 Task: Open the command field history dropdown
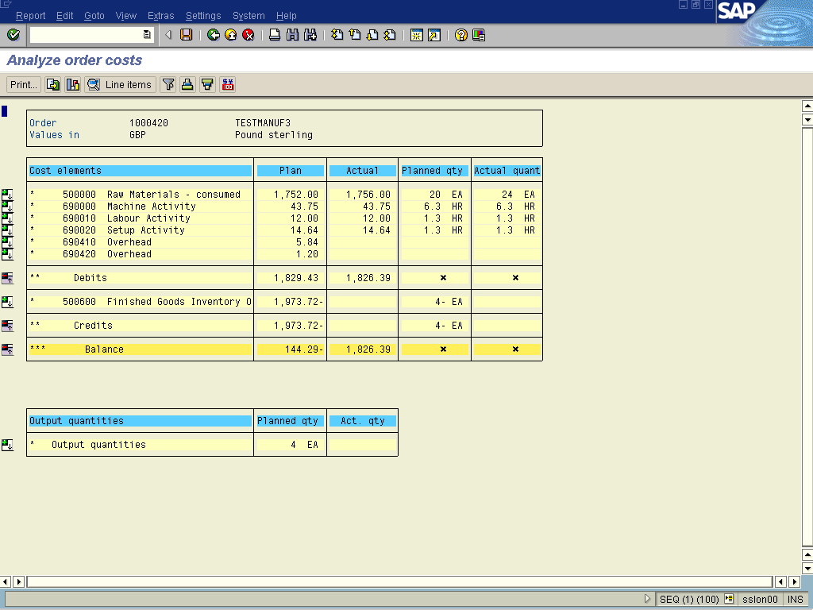point(147,35)
